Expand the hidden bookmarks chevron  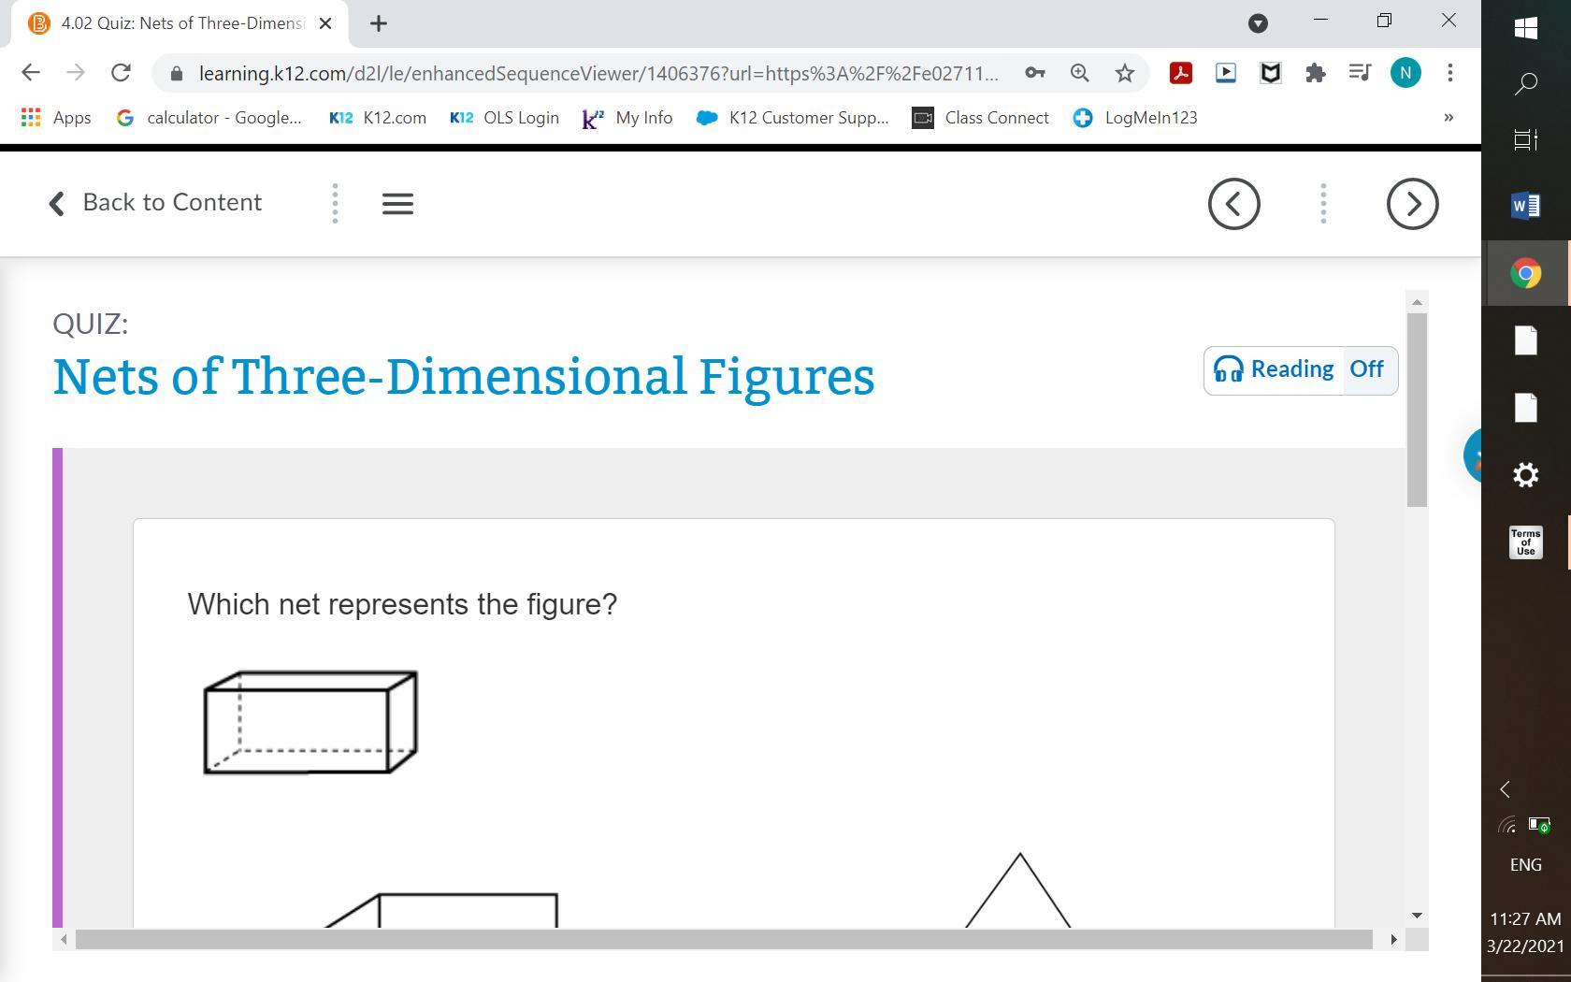pos(1448,118)
